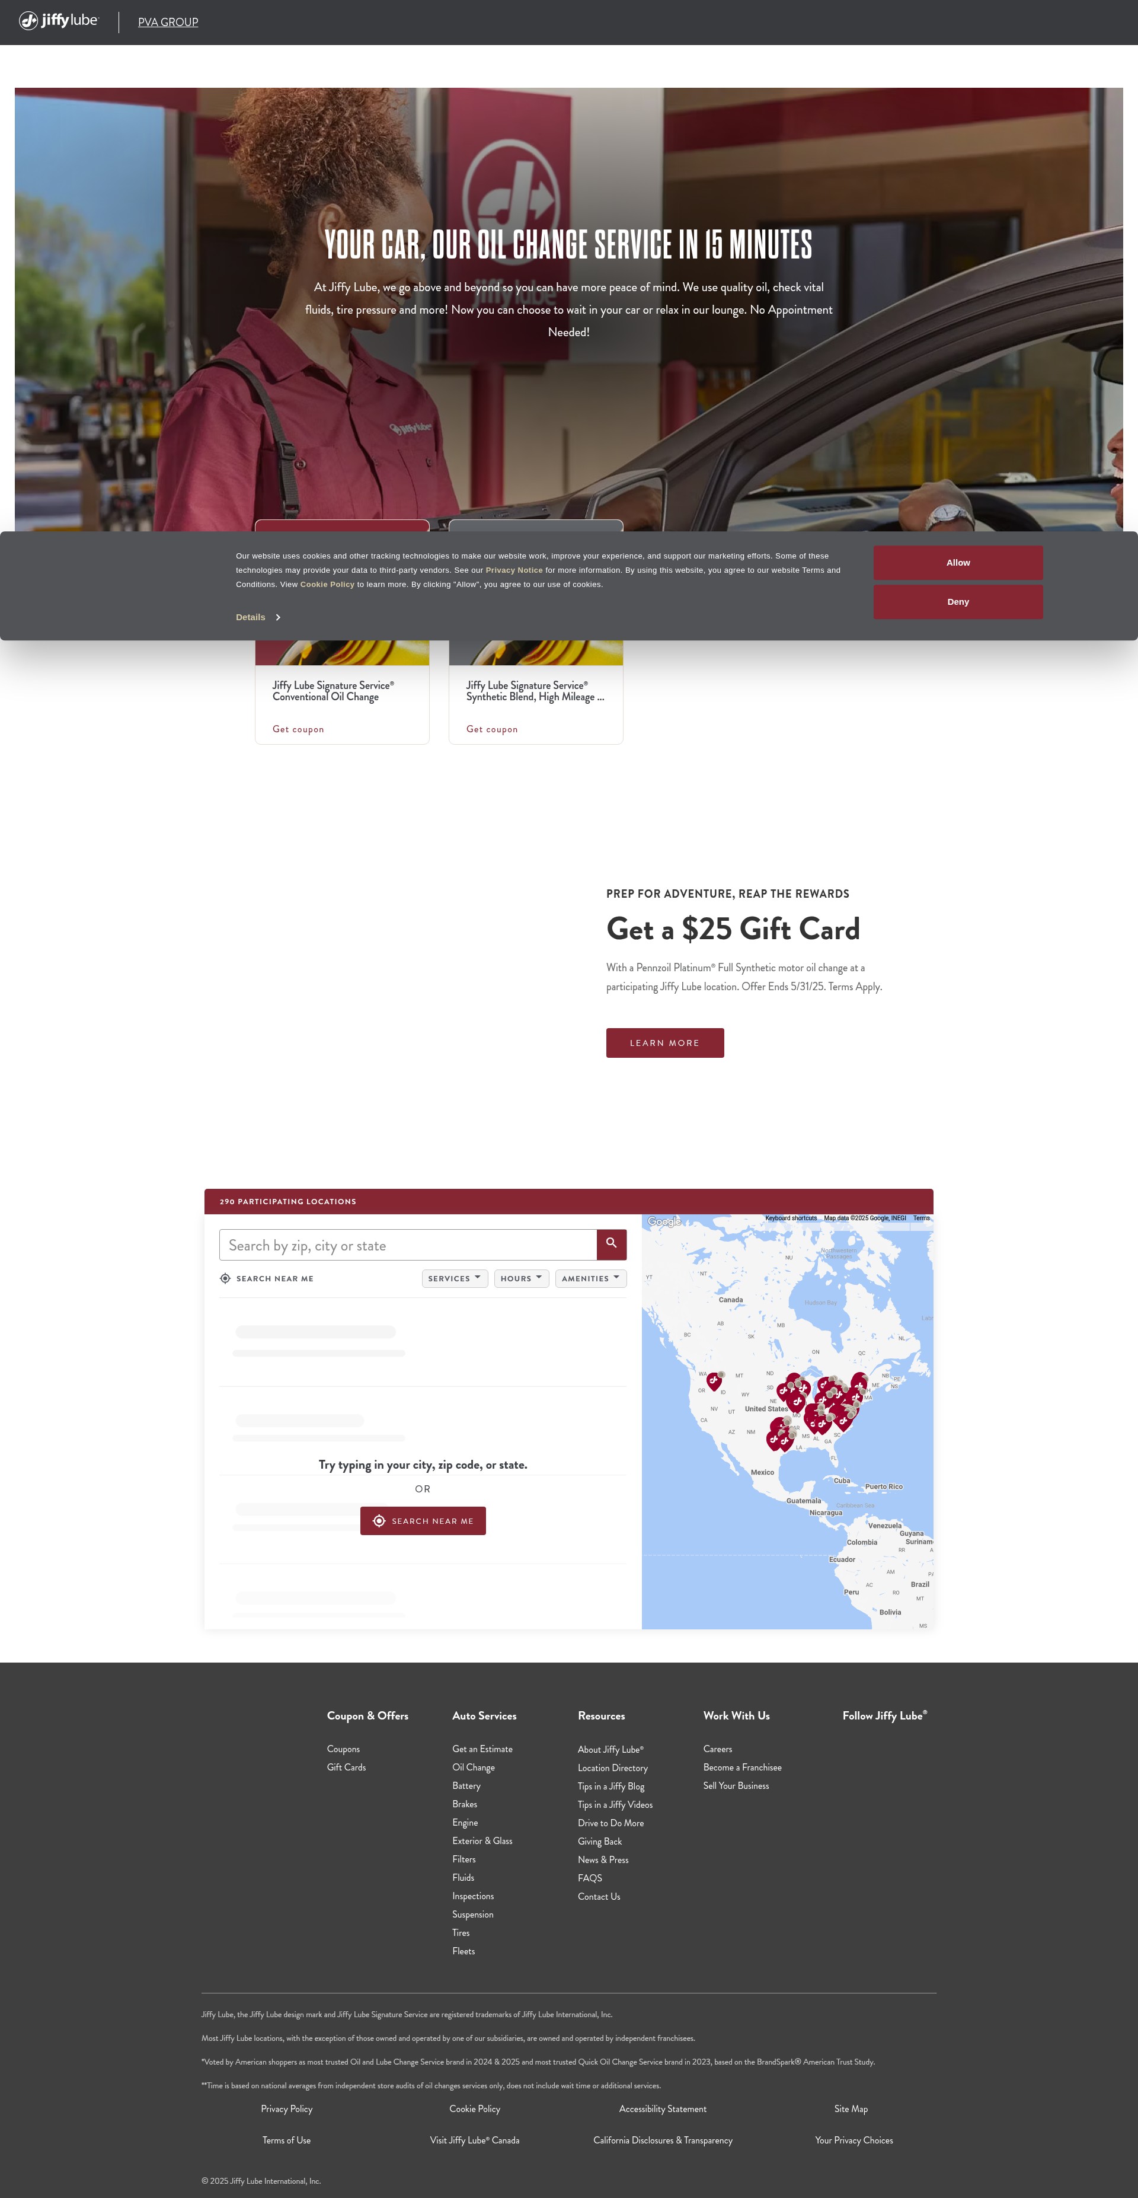This screenshot has height=2198, width=1138.
Task: Open Accessibility Statement link
Action: [663, 2108]
